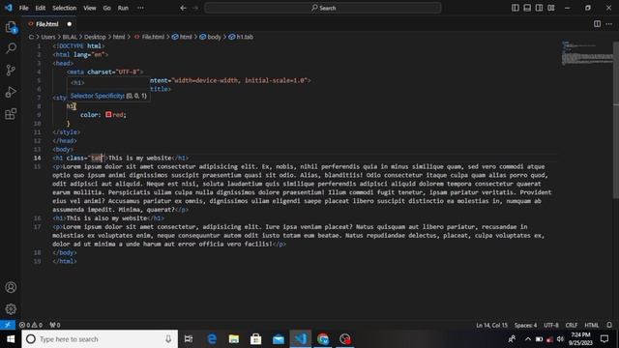Go back with the navigation arrow
Image resolution: width=619 pixels, height=348 pixels.
pyautogui.click(x=183, y=8)
